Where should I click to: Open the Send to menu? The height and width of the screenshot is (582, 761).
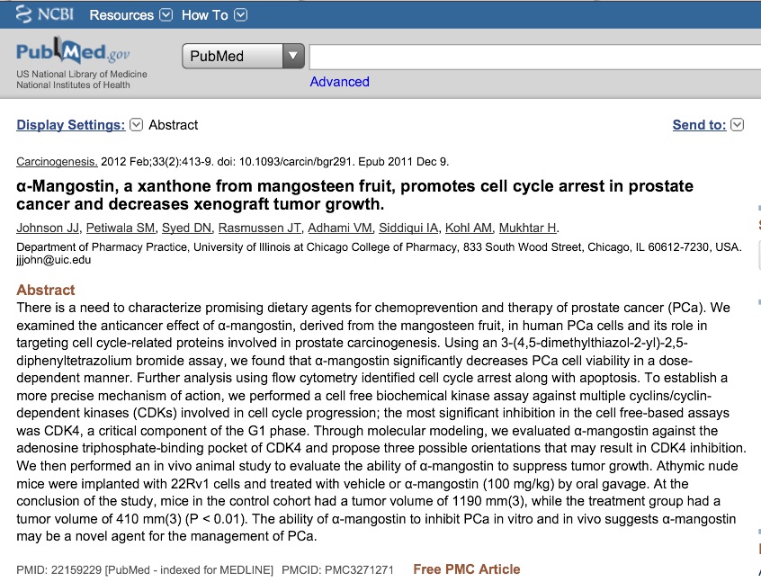pyautogui.click(x=699, y=125)
